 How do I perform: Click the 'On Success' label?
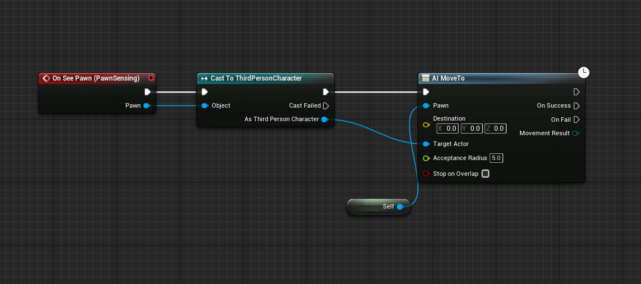click(554, 106)
